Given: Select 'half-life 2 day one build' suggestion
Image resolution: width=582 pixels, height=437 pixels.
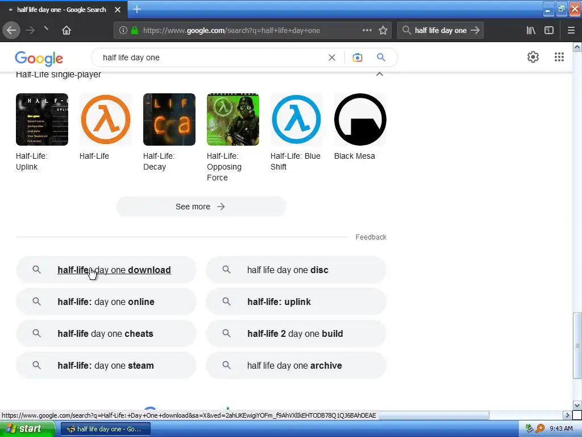Looking at the screenshot, I should click(x=296, y=333).
